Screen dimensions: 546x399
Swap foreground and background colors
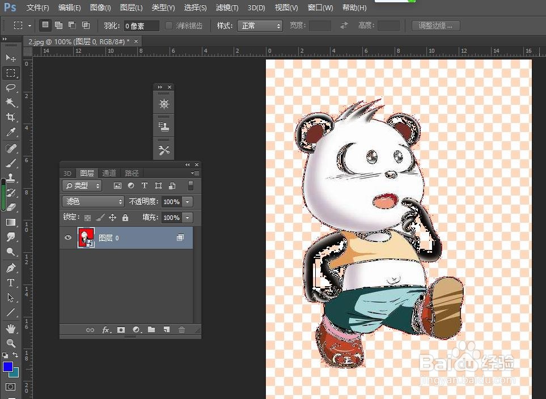[15, 355]
